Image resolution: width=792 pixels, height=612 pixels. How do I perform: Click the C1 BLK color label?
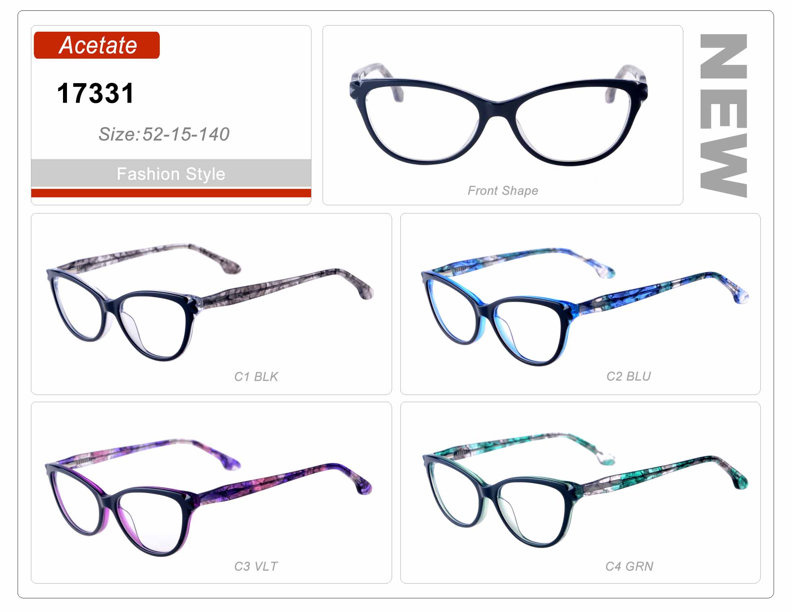(x=256, y=377)
